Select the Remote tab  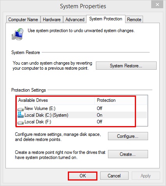pos(134,20)
